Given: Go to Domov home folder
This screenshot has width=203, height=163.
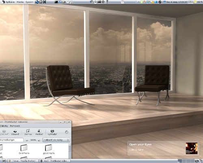Looking at the screenshot, I should click(x=28, y=132).
